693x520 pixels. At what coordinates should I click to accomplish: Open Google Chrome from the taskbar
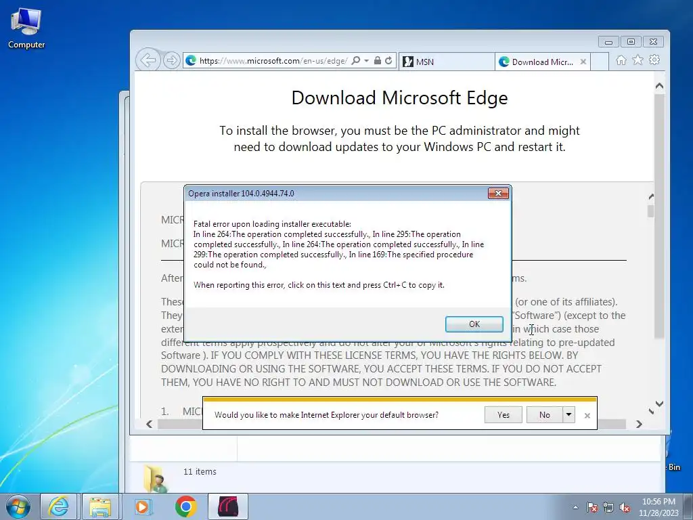click(185, 506)
